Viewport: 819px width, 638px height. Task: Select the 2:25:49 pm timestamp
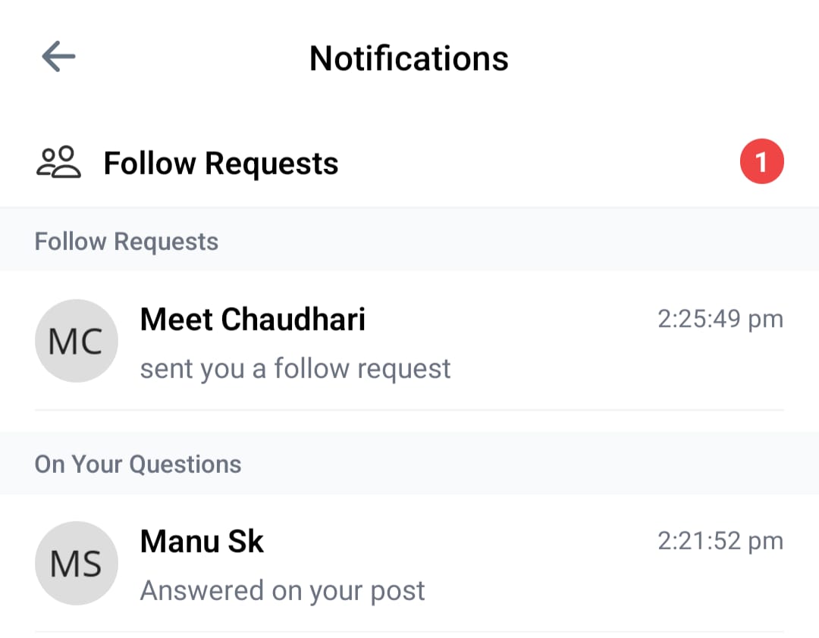point(720,319)
